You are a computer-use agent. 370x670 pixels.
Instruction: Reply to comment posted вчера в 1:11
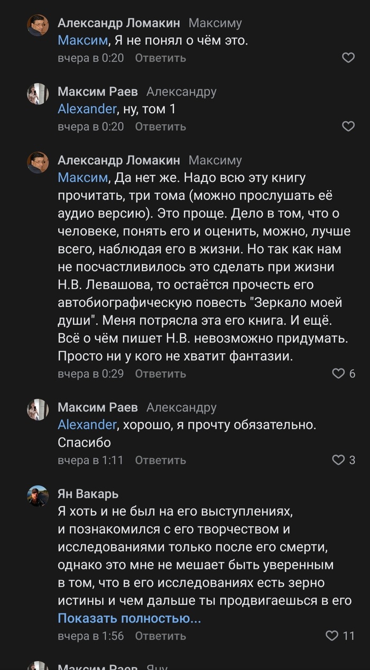point(160,460)
